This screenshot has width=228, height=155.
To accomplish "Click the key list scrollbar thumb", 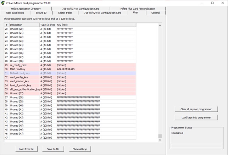I will [160, 136].
